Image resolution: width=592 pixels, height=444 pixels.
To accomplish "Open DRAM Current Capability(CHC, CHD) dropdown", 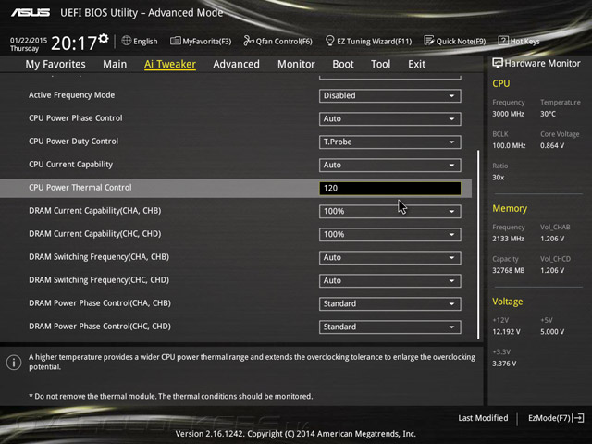I will tap(390, 234).
